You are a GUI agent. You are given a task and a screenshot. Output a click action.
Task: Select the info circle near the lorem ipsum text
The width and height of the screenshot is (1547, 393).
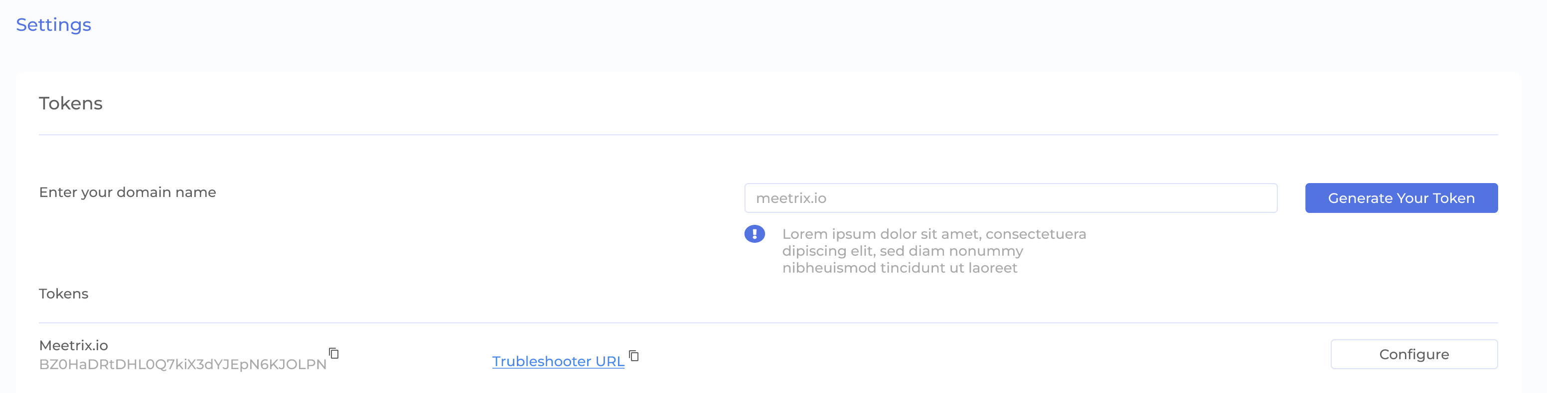[756, 234]
